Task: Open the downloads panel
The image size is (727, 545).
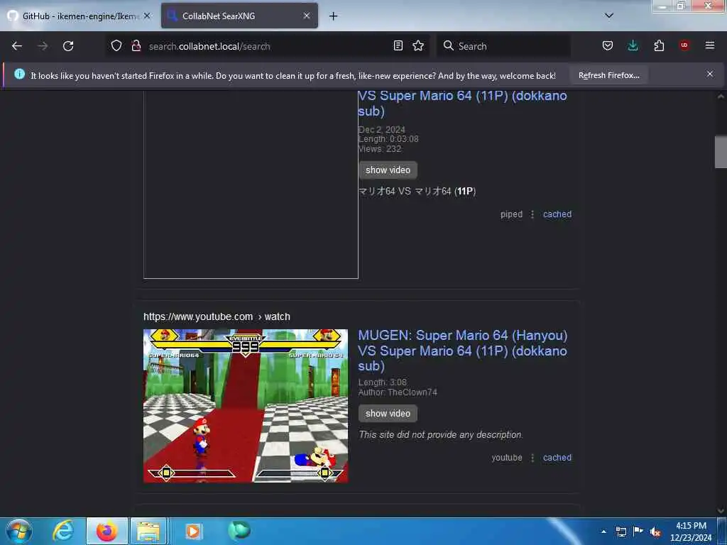Action: click(633, 46)
